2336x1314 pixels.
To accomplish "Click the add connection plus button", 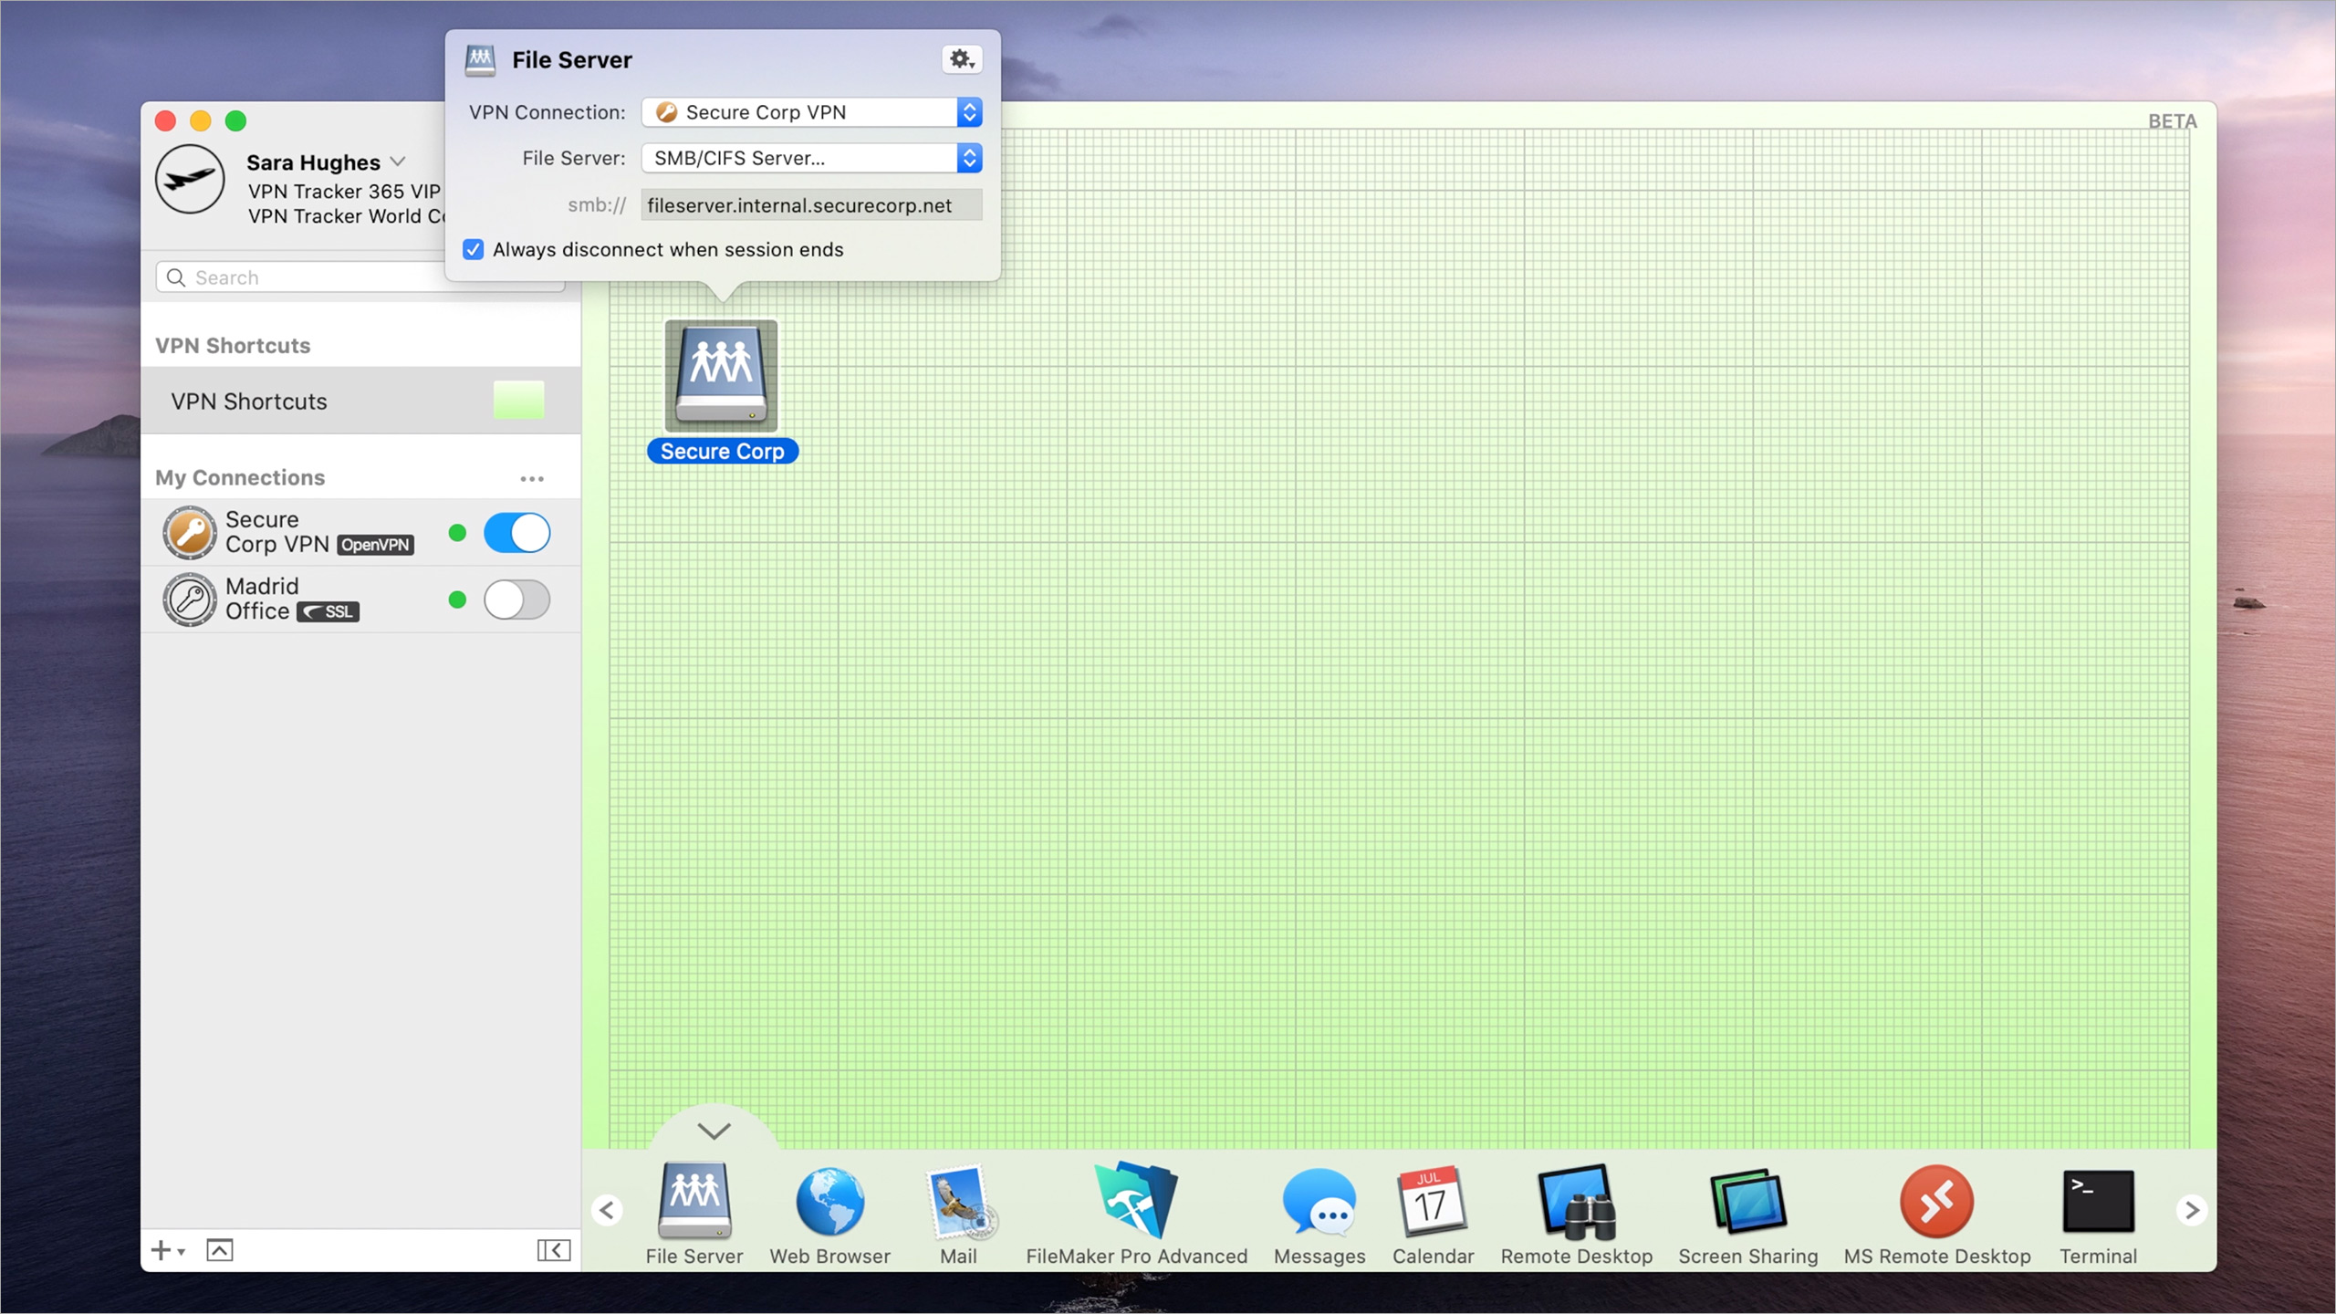I will click(161, 1250).
